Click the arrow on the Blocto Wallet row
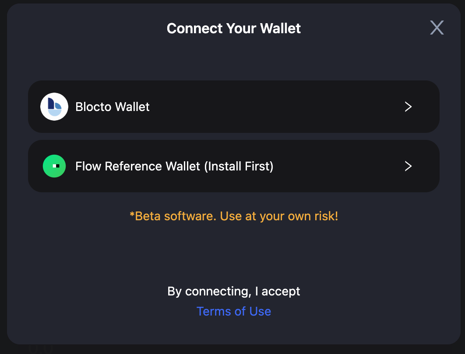Image resolution: width=465 pixels, height=354 pixels. 408,107
